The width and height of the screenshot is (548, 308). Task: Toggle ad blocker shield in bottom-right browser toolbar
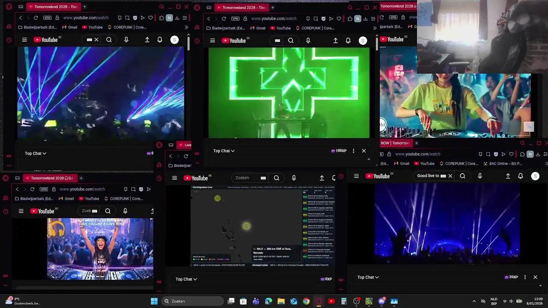(496, 154)
